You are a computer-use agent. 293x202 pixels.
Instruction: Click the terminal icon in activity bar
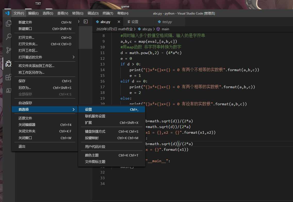[x=9, y=90]
